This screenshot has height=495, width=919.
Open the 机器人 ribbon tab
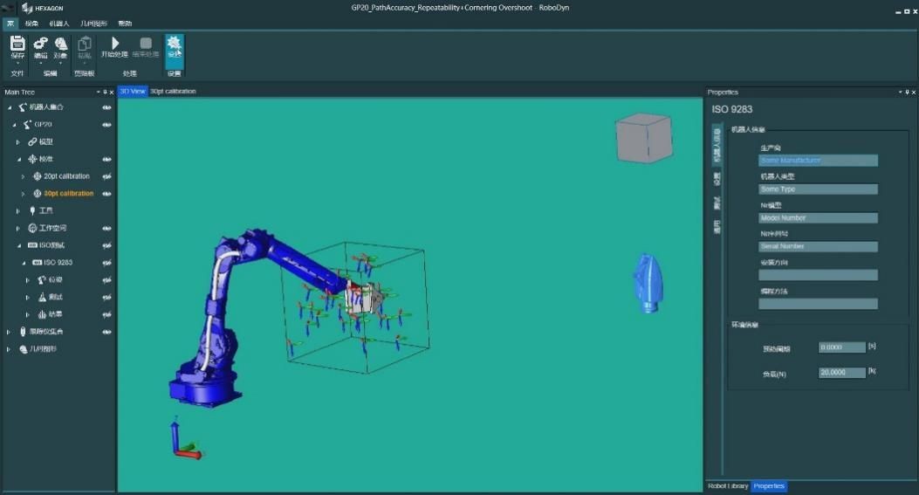(59, 24)
